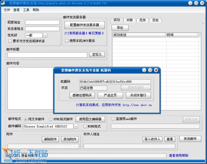Click the application icon in title bar

3,3
